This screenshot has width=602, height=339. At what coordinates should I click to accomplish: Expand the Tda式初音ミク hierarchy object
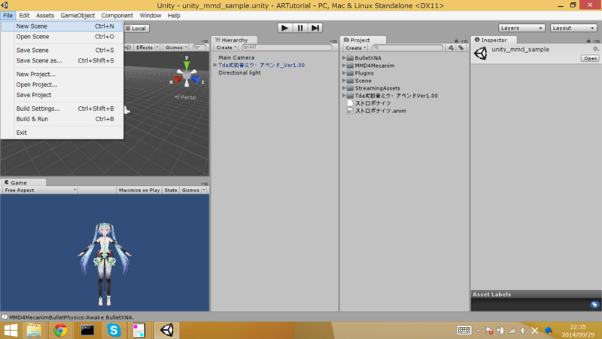(215, 65)
